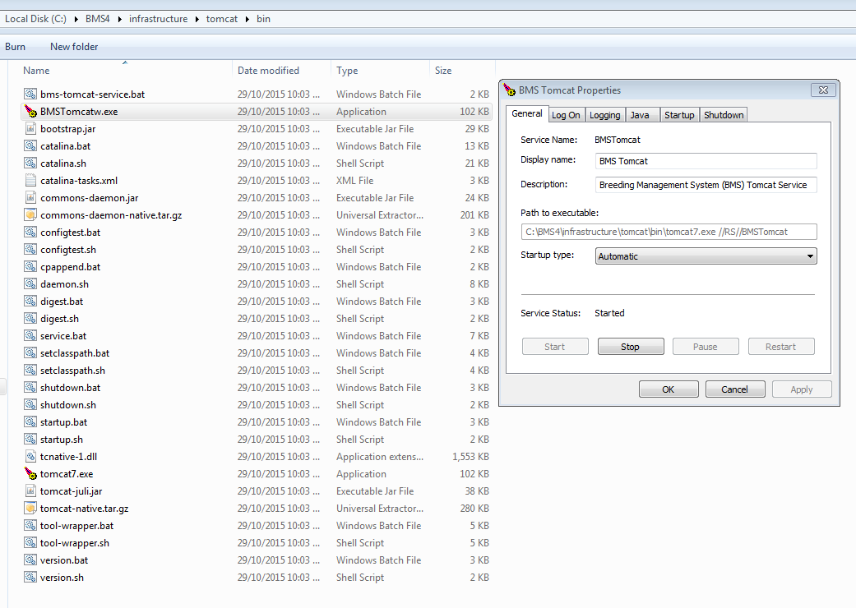Expand the tomcat breadcrumb arrow
The height and width of the screenshot is (608, 856).
(247, 19)
